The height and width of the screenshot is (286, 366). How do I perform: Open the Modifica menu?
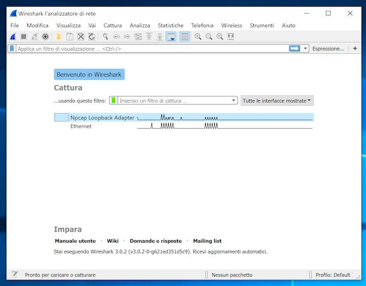pyautogui.click(x=37, y=25)
